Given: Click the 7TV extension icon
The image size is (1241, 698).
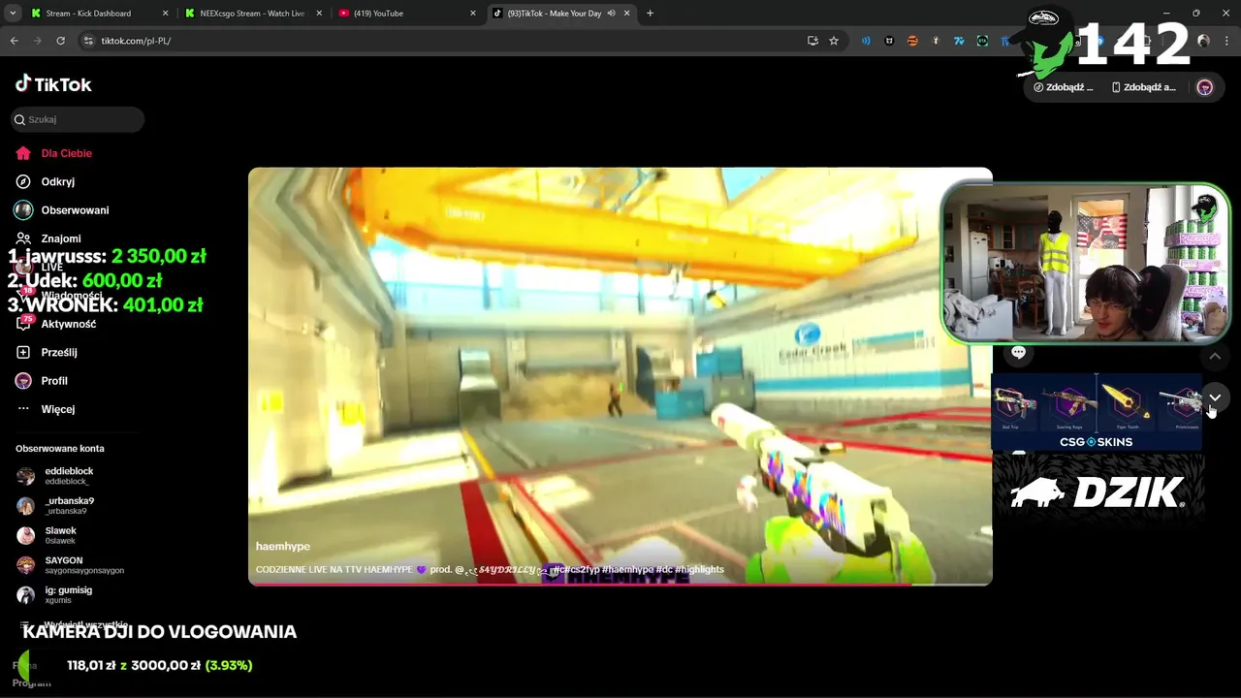Looking at the screenshot, I should pos(959,41).
